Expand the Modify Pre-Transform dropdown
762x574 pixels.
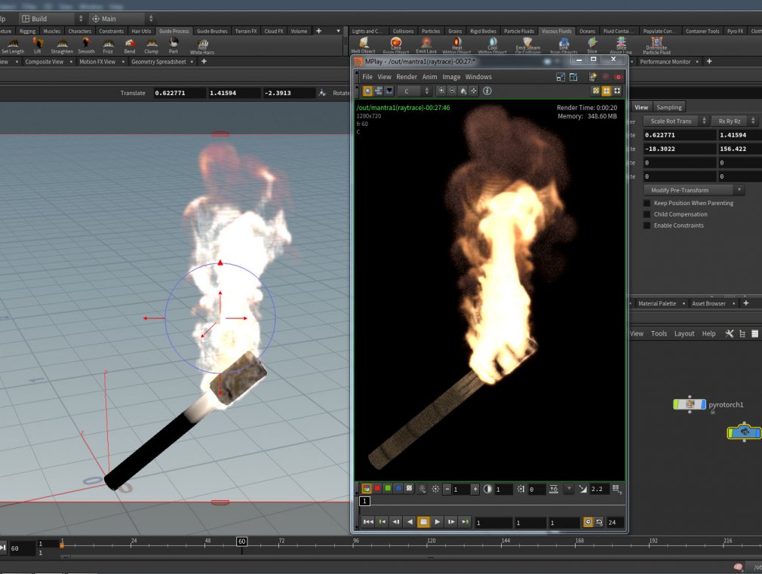tap(693, 190)
